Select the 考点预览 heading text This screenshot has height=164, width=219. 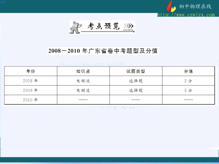point(103,26)
